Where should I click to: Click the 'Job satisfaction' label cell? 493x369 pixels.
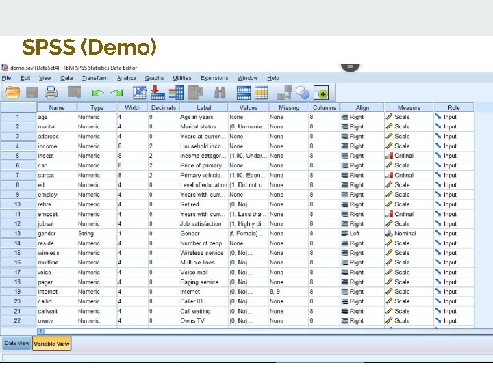point(204,223)
